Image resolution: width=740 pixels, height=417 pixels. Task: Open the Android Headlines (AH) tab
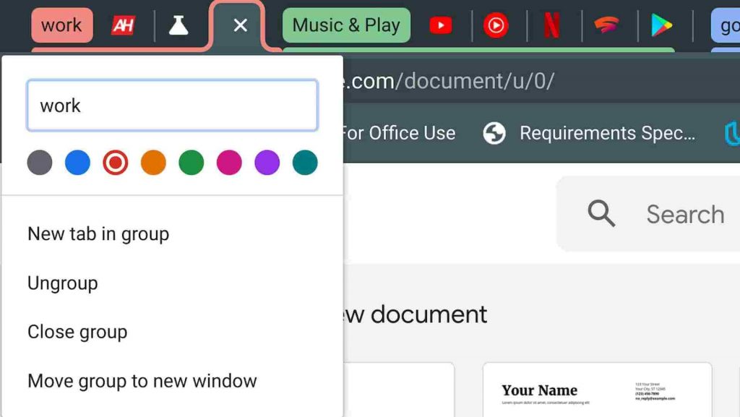coord(123,25)
